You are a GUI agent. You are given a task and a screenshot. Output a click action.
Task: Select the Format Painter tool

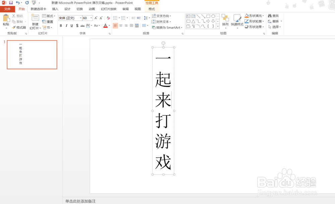click(19, 27)
